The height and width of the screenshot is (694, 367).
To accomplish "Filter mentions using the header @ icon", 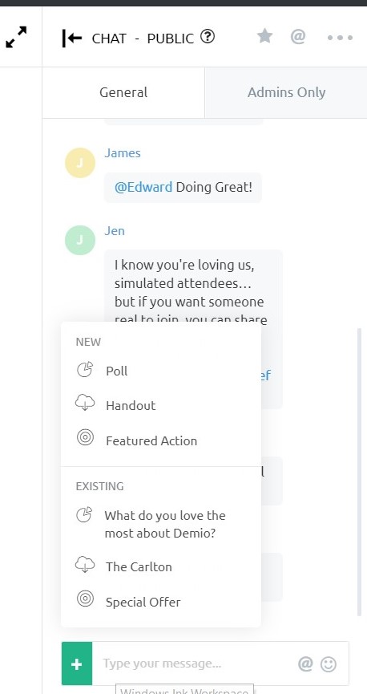I will coord(298,36).
